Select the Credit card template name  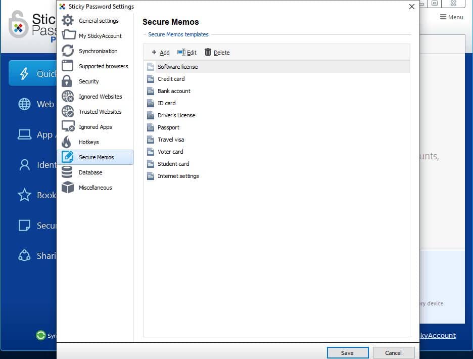pos(171,79)
